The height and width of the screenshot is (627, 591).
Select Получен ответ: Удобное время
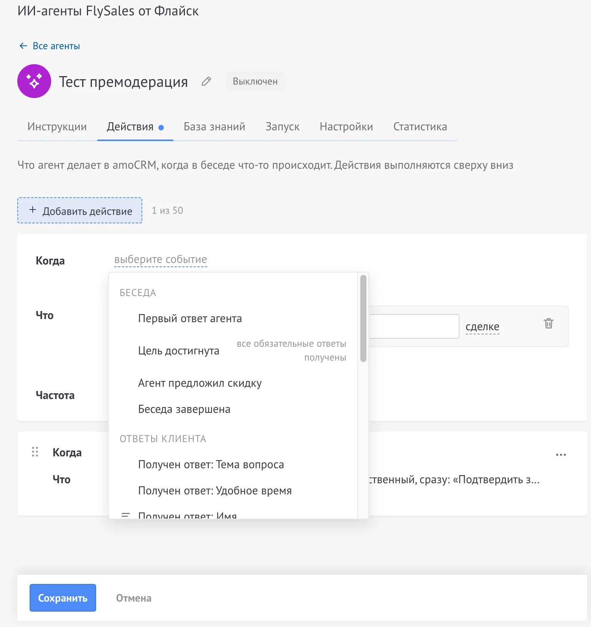tap(233, 491)
